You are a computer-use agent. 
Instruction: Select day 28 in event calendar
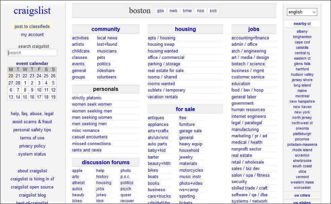coord(18,83)
